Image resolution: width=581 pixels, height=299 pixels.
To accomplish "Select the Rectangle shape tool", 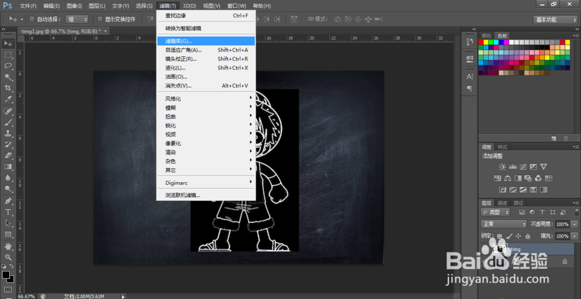I will coord(8,234).
